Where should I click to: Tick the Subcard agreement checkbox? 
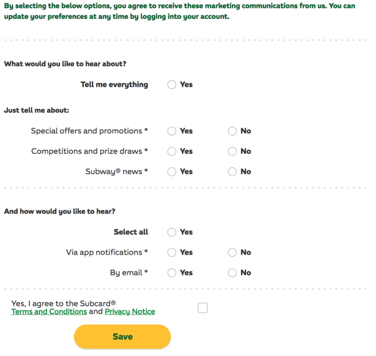pyautogui.click(x=203, y=308)
